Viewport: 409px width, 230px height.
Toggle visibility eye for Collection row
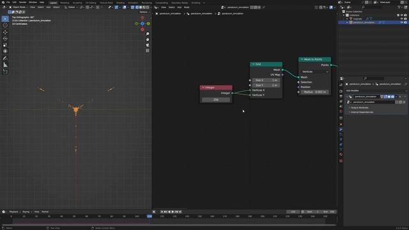click(402, 15)
